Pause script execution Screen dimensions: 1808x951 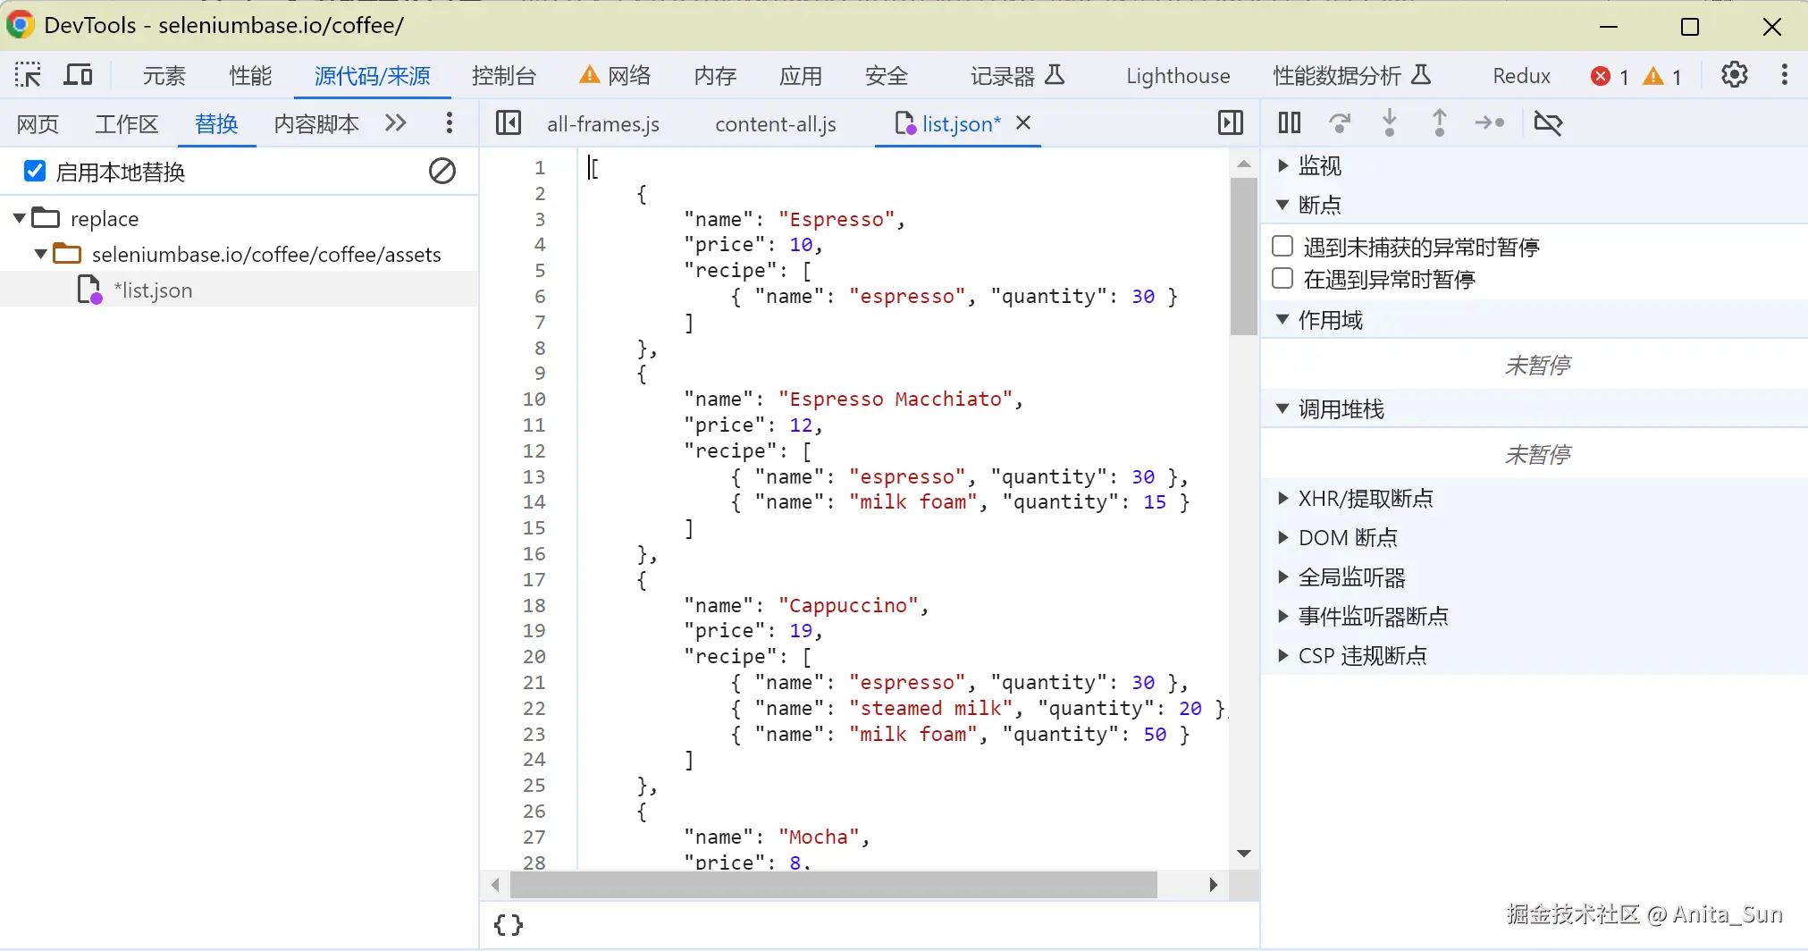click(1290, 123)
